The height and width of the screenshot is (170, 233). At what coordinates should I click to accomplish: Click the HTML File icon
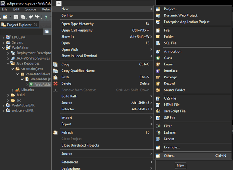(158, 105)
